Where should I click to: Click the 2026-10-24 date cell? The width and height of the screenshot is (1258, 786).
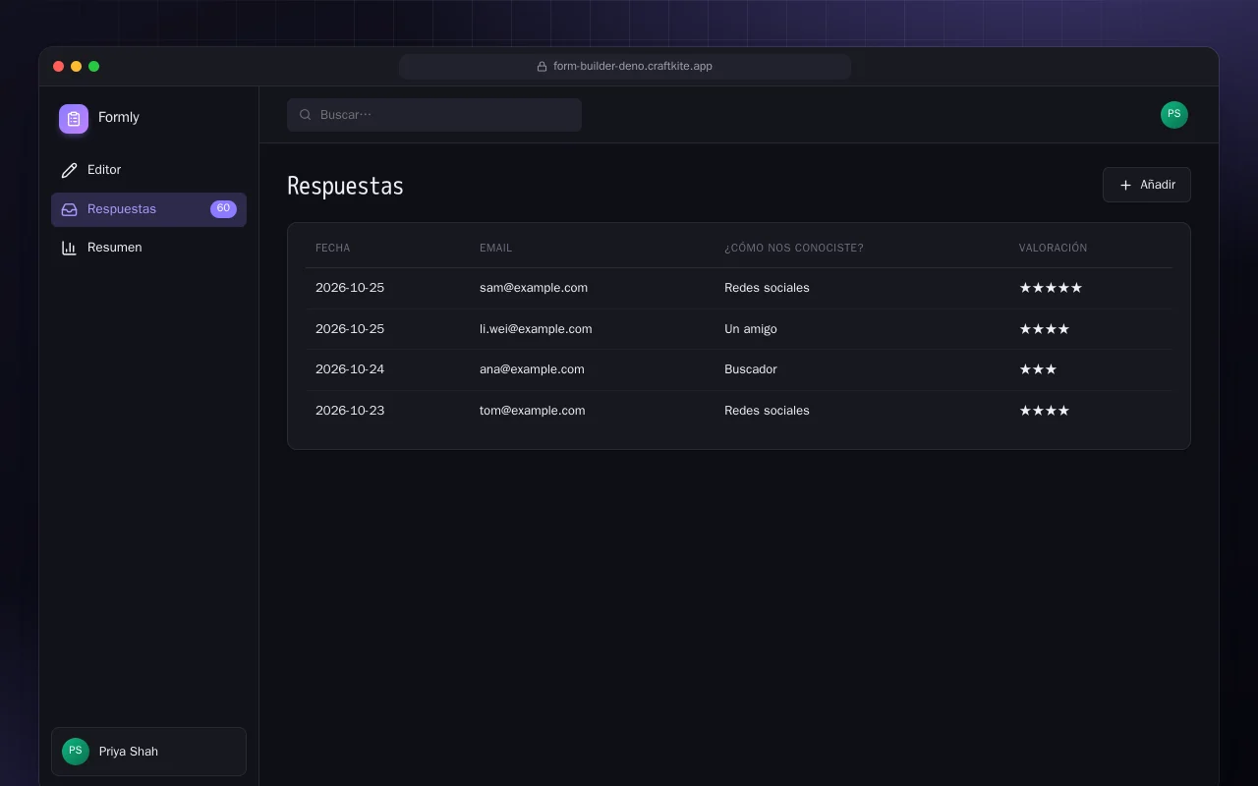350,369
